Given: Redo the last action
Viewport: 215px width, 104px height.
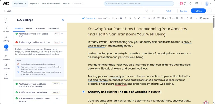Looking at the screenshot, I should 153,11.
